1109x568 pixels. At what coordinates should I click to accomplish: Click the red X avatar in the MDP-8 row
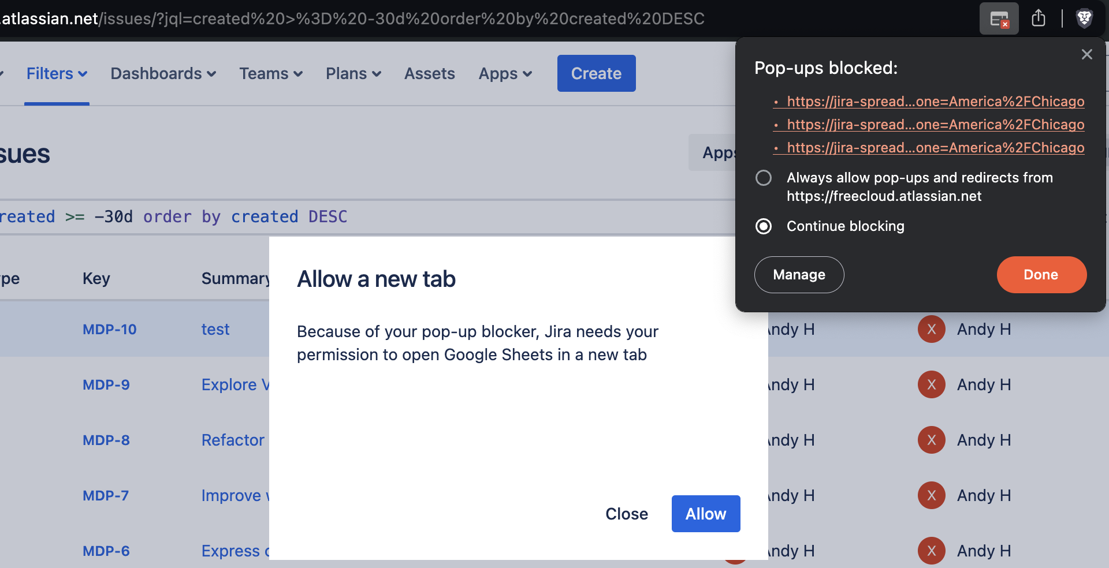(x=931, y=440)
